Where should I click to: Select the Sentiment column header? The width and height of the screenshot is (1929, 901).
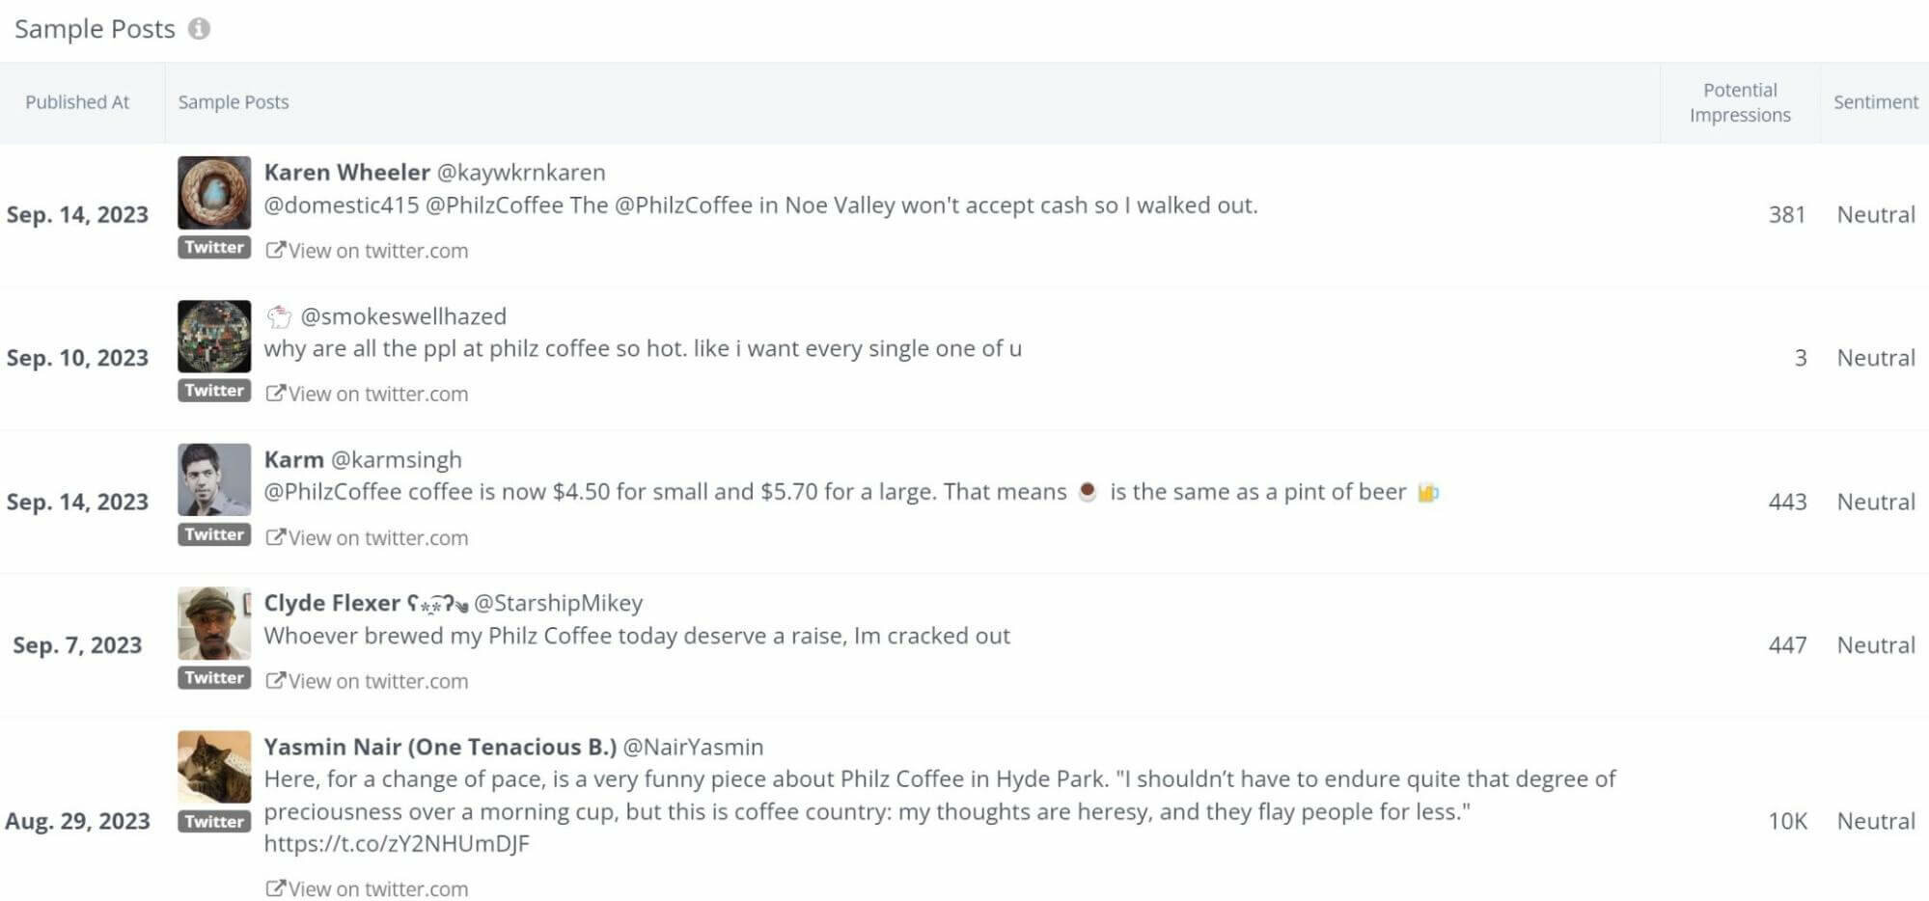coord(1874,102)
